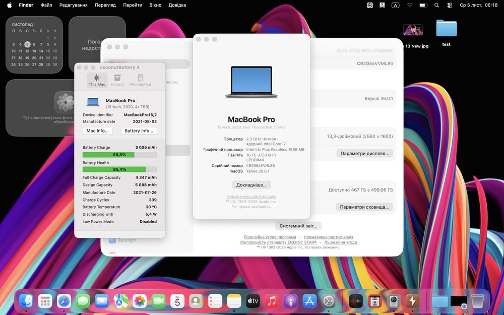Click battery status icon in menu bar
This screenshot has width=504, height=315.
click(423, 5)
